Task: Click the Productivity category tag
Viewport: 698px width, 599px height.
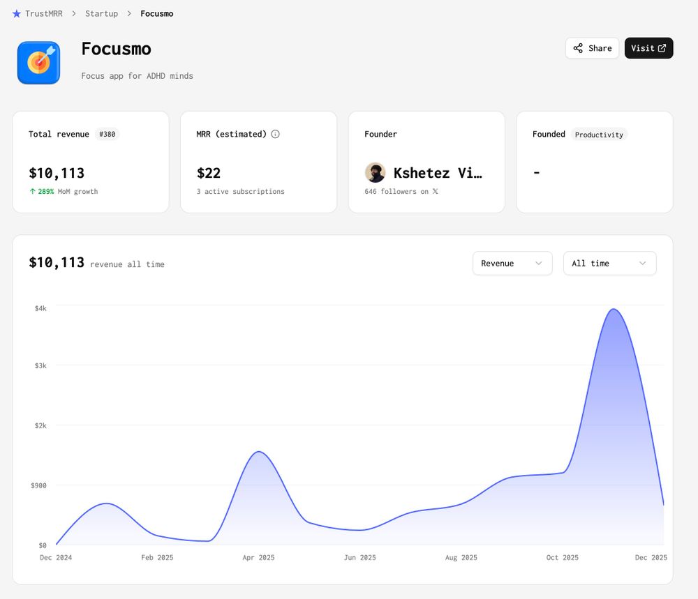Action: (x=599, y=135)
